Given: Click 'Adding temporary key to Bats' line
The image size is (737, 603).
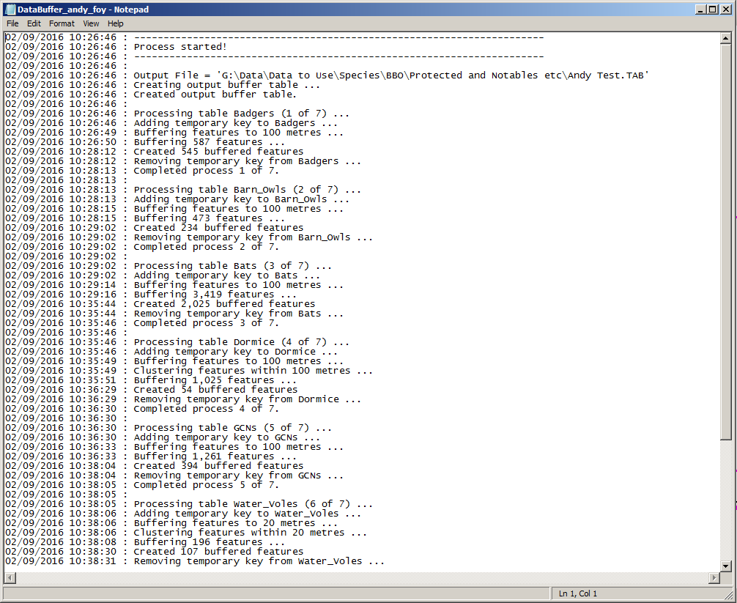Looking at the screenshot, I should click(x=227, y=275).
